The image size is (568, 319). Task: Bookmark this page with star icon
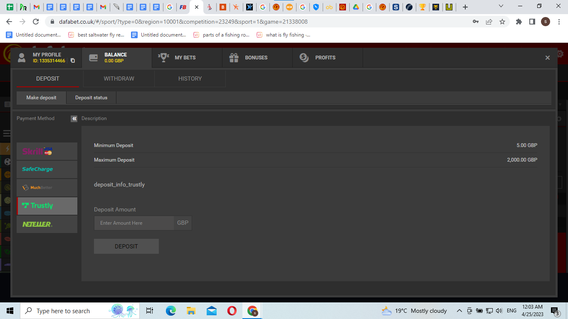tap(502, 22)
